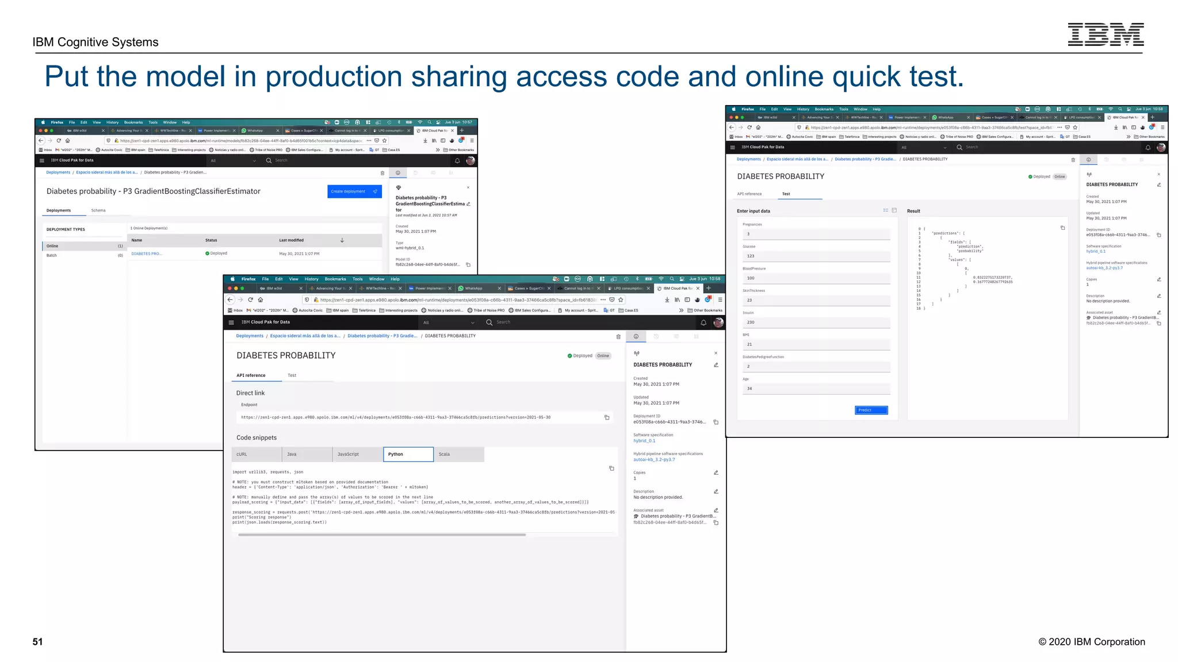Viewport: 1178px width, 662px height.
Task: Copy Deployment ID in middle window
Action: [716, 422]
